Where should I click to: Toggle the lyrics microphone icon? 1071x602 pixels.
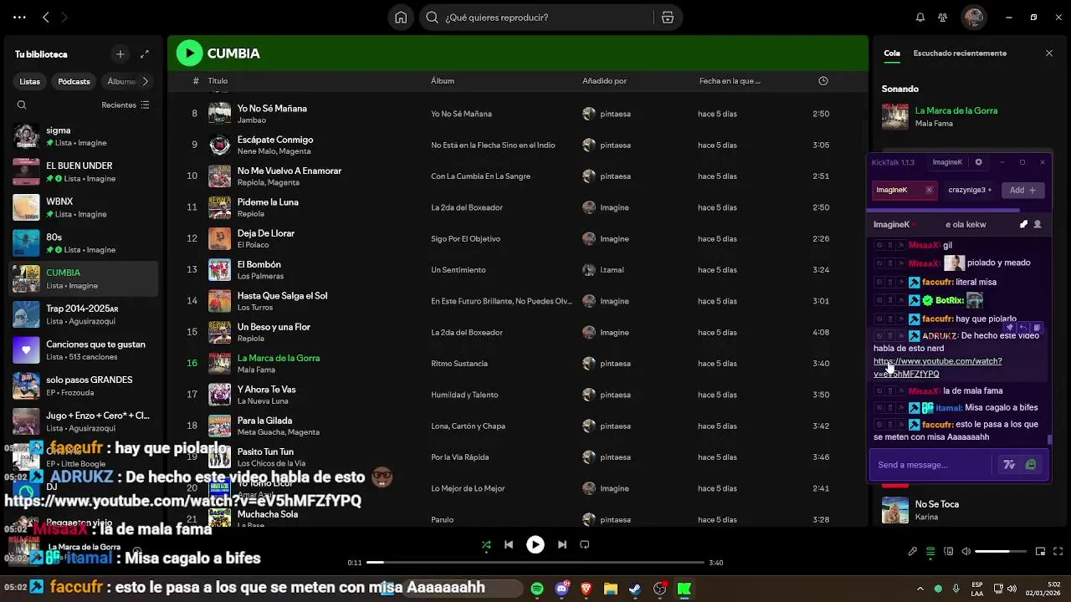[x=913, y=552]
